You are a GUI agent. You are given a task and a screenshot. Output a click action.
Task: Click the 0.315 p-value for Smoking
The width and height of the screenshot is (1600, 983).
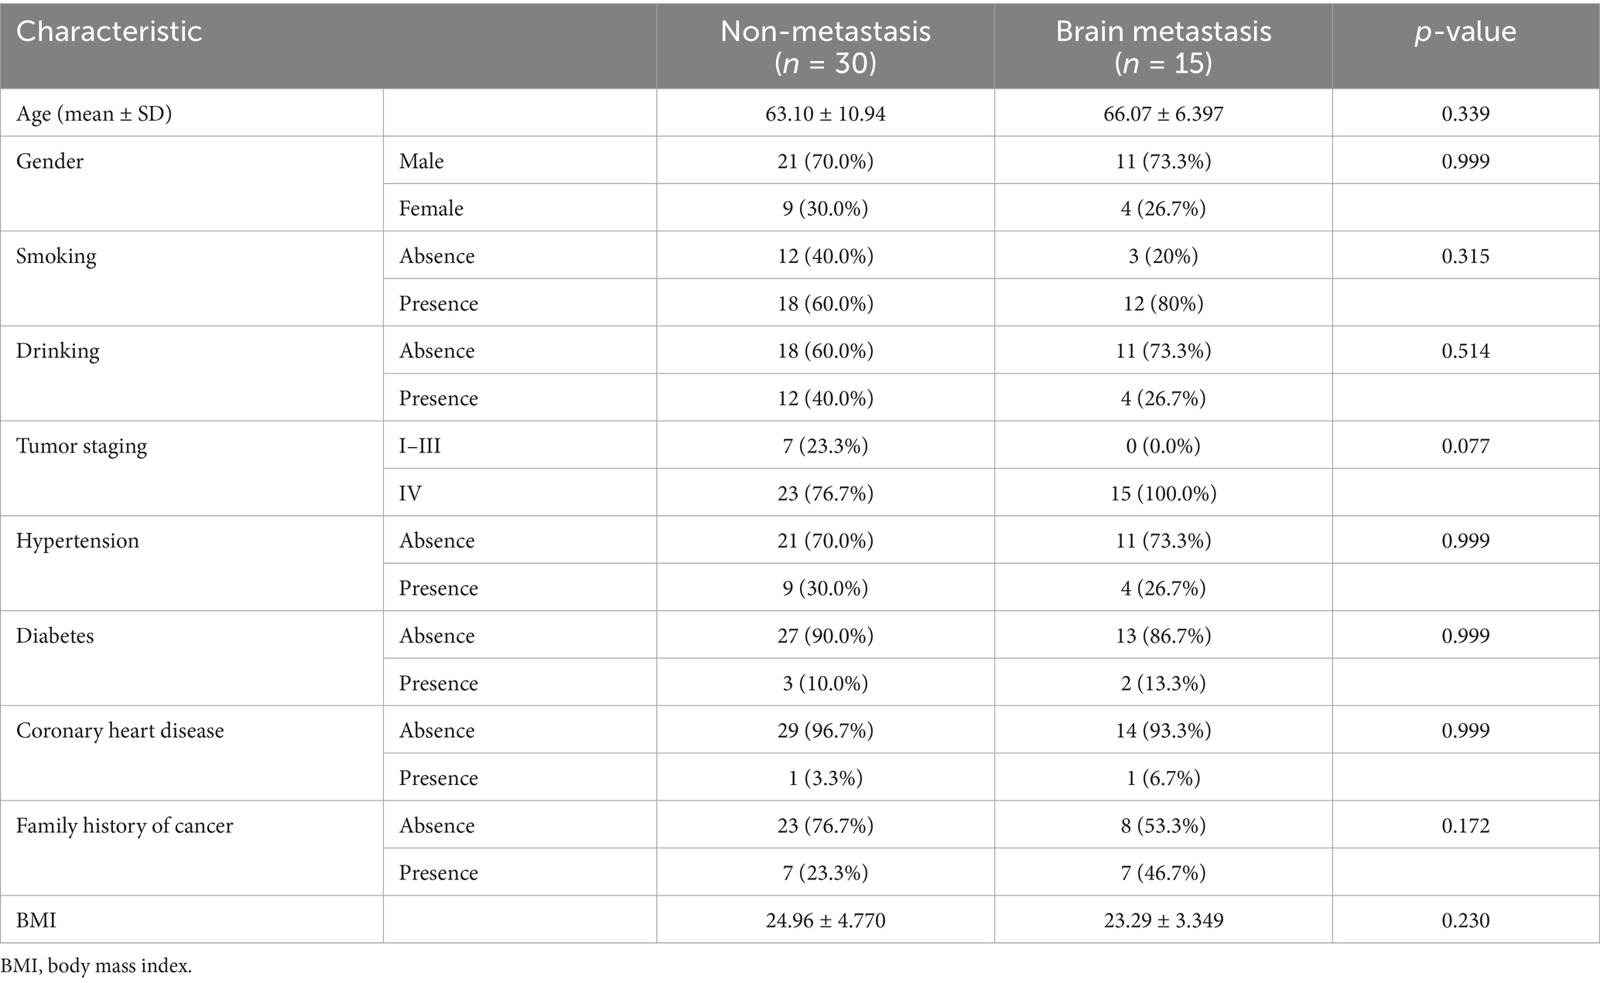pyautogui.click(x=1465, y=256)
